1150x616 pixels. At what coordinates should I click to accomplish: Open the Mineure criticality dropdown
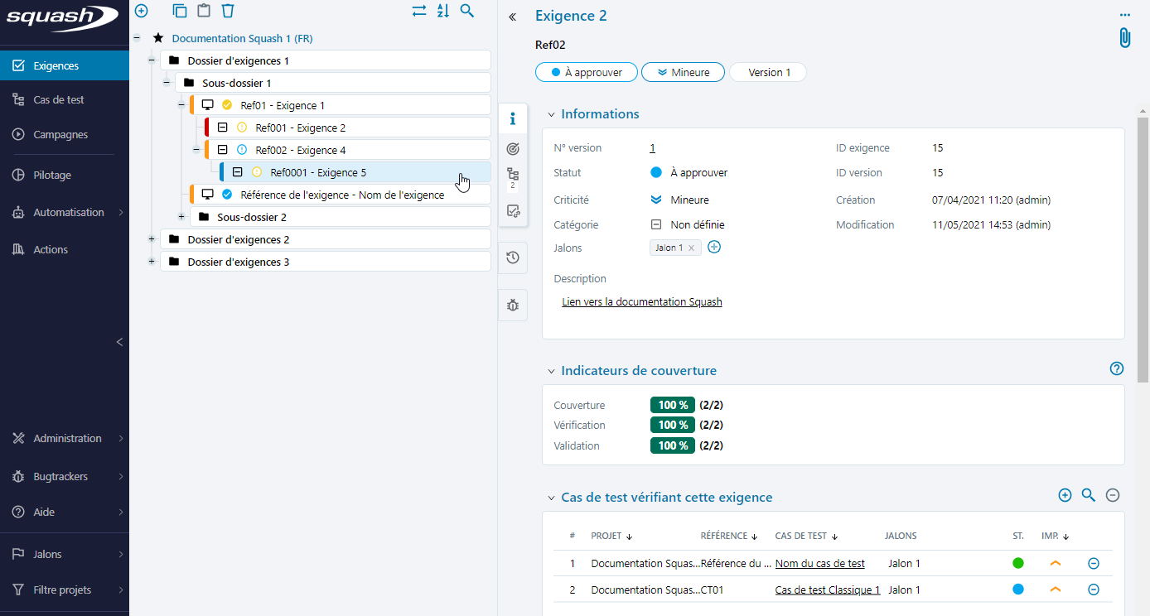point(683,73)
